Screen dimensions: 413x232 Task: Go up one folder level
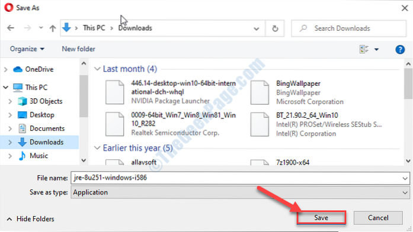point(53,28)
